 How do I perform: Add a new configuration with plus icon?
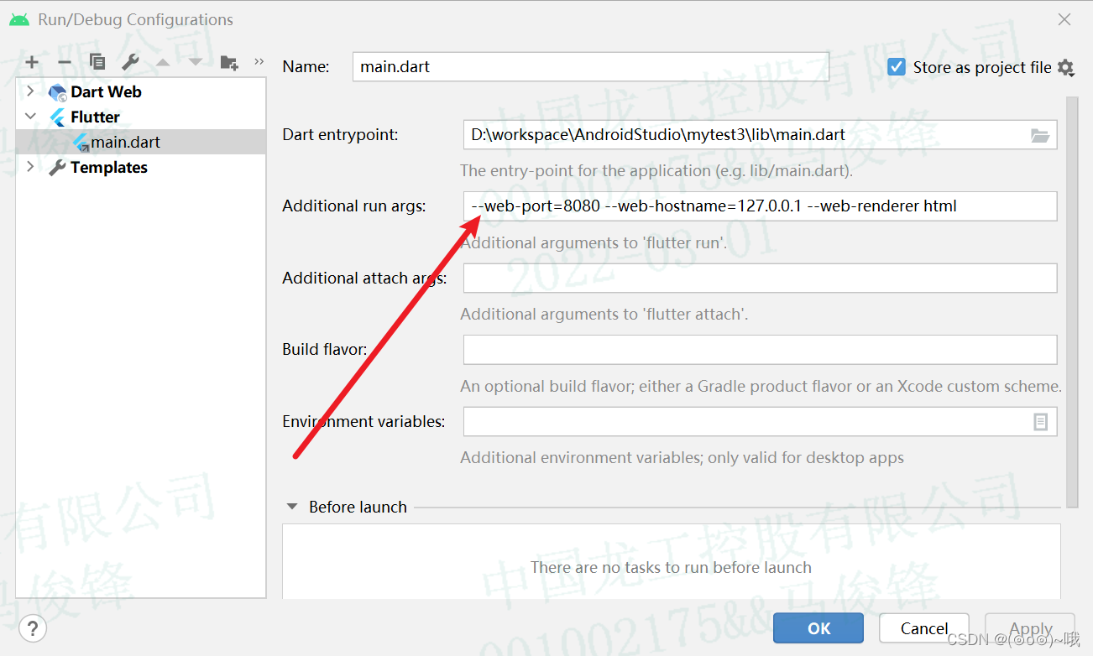[x=32, y=62]
